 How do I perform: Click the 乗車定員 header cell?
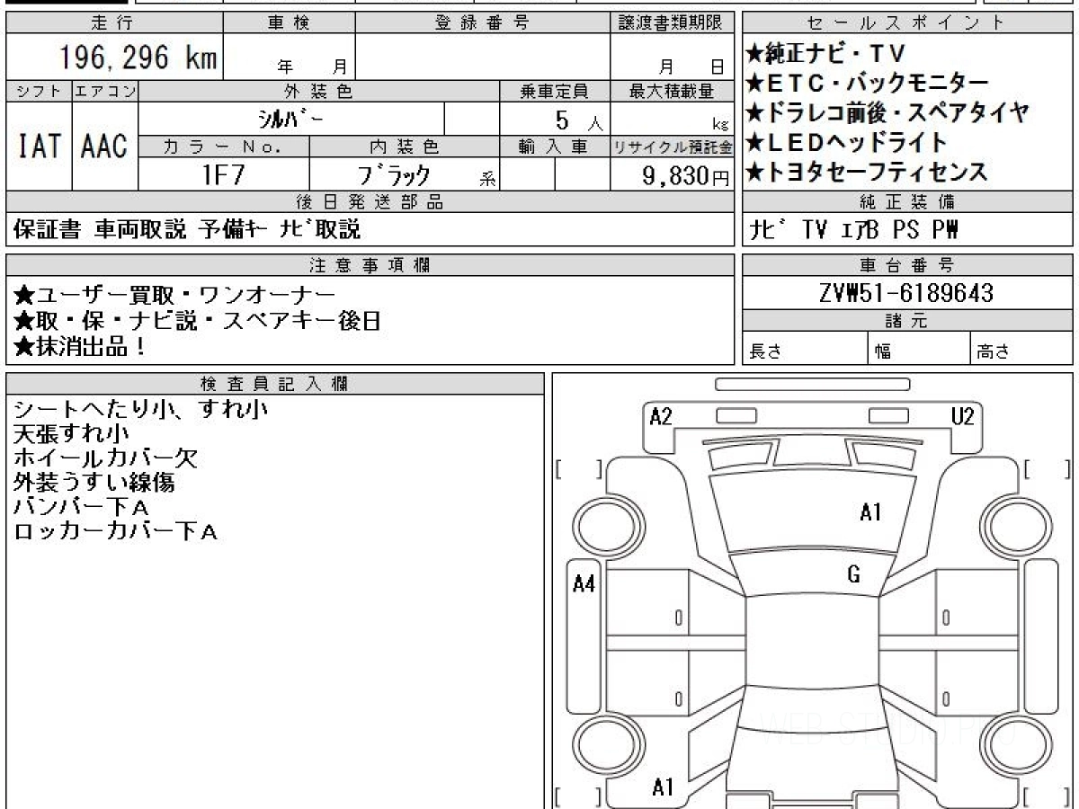coord(555,91)
